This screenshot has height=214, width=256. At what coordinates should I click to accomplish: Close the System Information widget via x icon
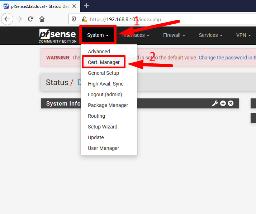pyautogui.click(x=231, y=103)
